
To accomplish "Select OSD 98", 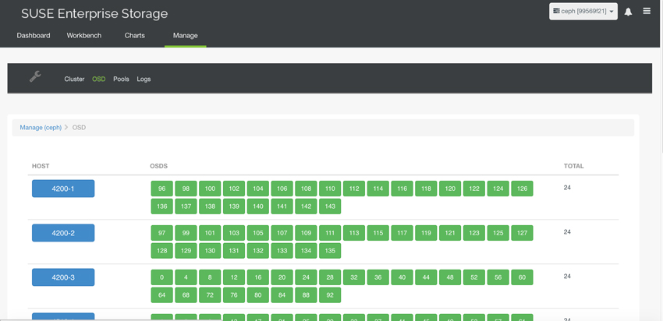I will click(x=186, y=189).
